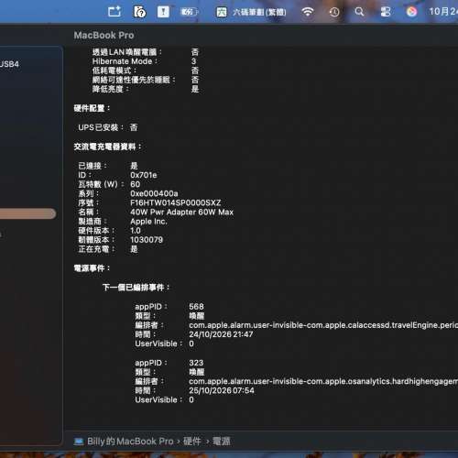Click the 已連接 row
This screenshot has height=458, width=458.
tap(108, 166)
